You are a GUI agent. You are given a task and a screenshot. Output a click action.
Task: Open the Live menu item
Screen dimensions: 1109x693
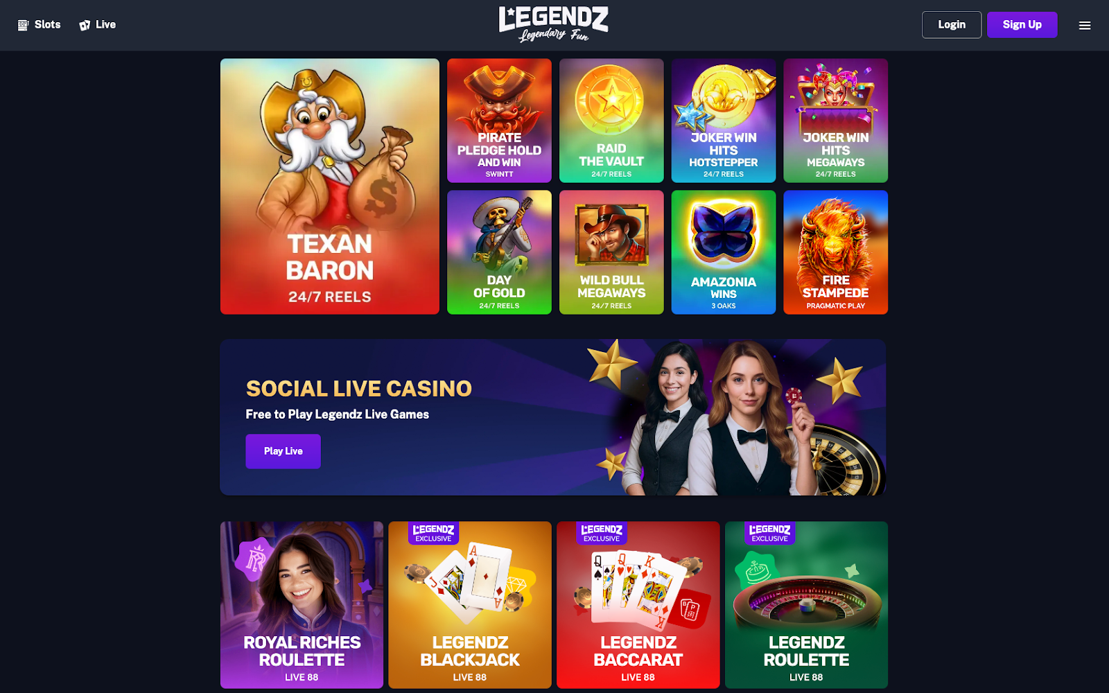97,25
